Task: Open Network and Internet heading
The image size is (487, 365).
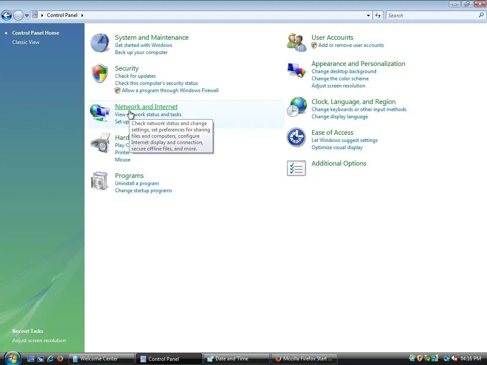Action: click(146, 106)
